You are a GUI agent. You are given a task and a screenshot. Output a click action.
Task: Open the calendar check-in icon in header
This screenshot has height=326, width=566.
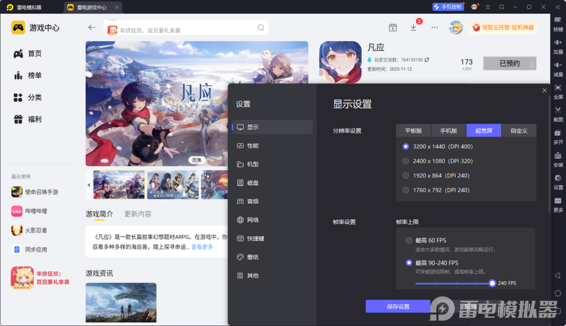[393, 27]
